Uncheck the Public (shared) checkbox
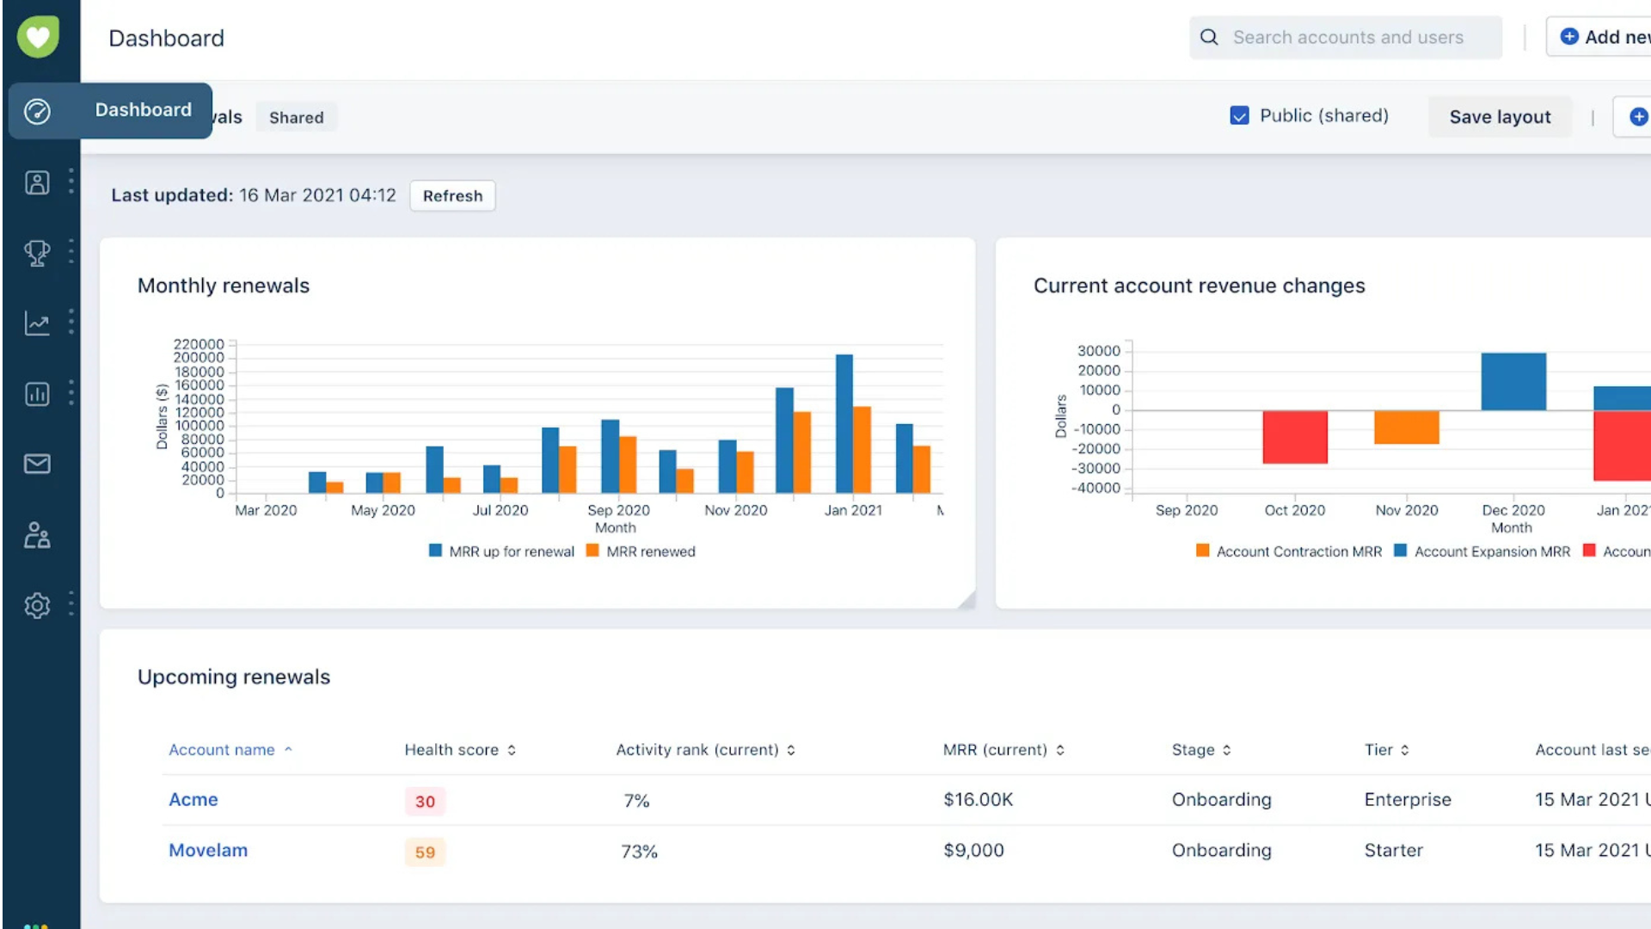The height and width of the screenshot is (929, 1651). (1239, 116)
